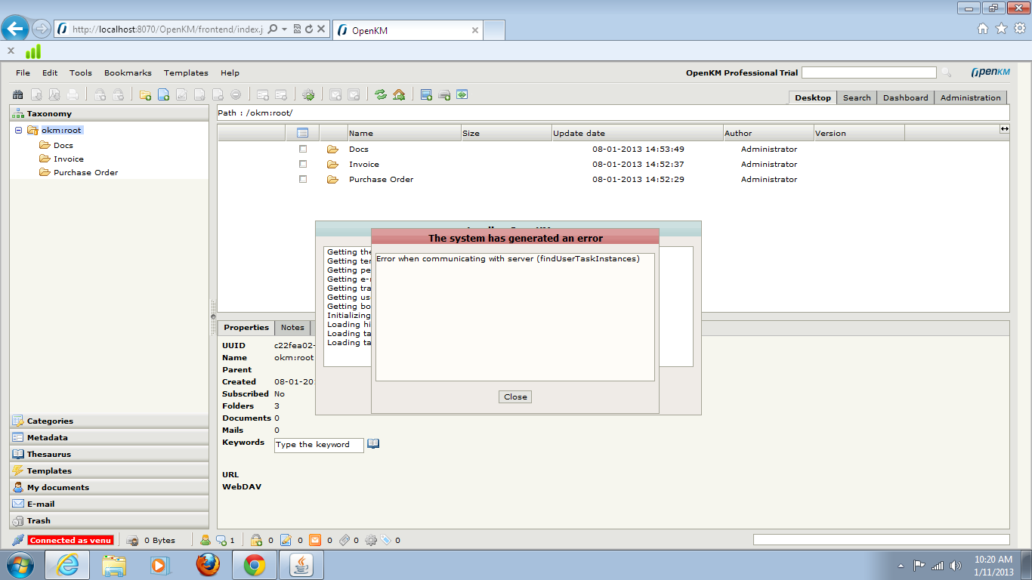Select the Purchase Order row checkbox
This screenshot has height=580, width=1032.
tap(303, 179)
